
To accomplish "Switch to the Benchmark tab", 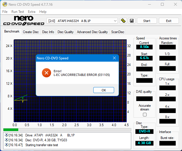I will pyautogui.click(x=12, y=31).
